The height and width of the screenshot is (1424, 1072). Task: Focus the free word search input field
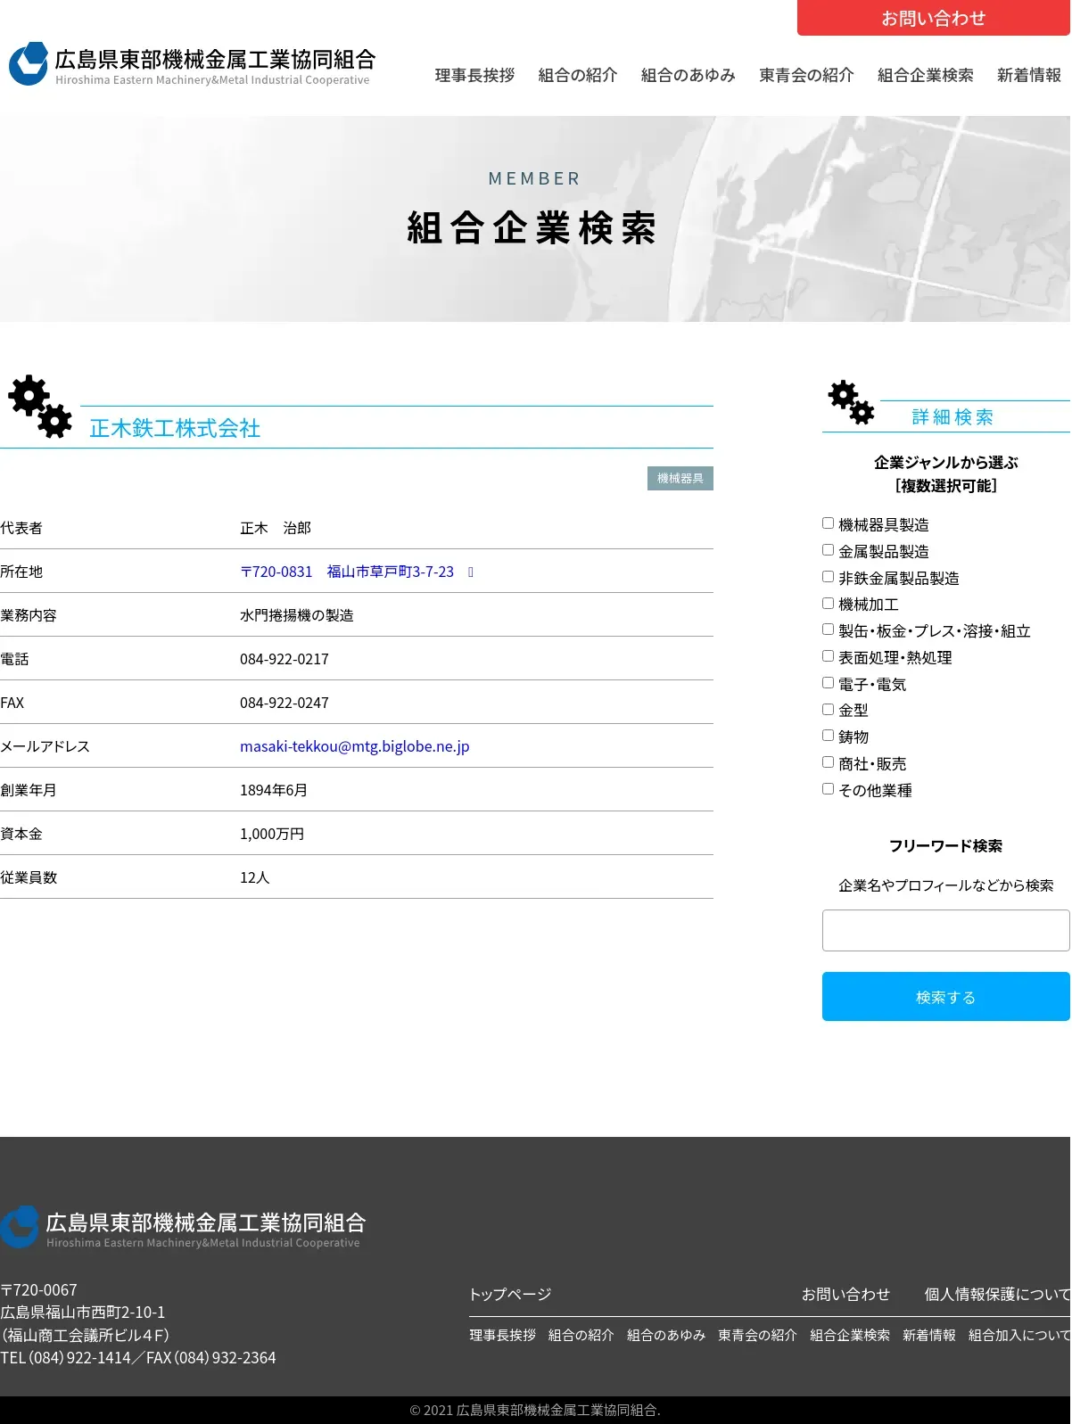[x=945, y=930]
